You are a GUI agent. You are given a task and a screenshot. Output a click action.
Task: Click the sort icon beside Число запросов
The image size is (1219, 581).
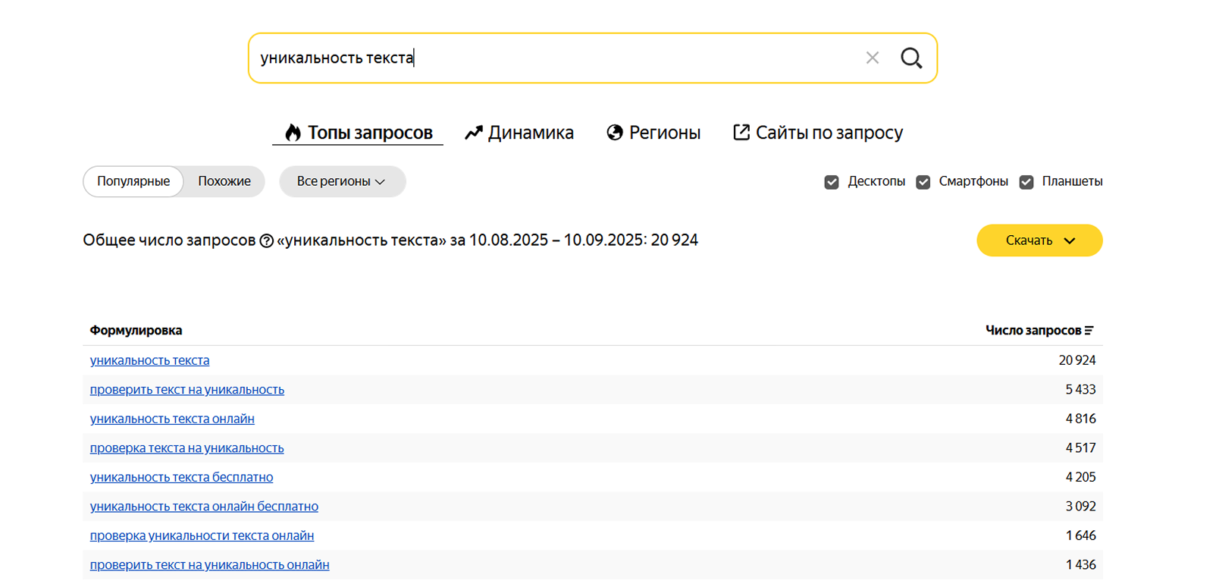pyautogui.click(x=1089, y=331)
